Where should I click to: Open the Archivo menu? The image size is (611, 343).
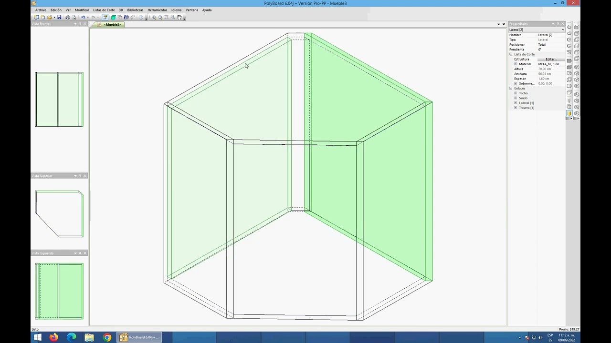[41, 10]
